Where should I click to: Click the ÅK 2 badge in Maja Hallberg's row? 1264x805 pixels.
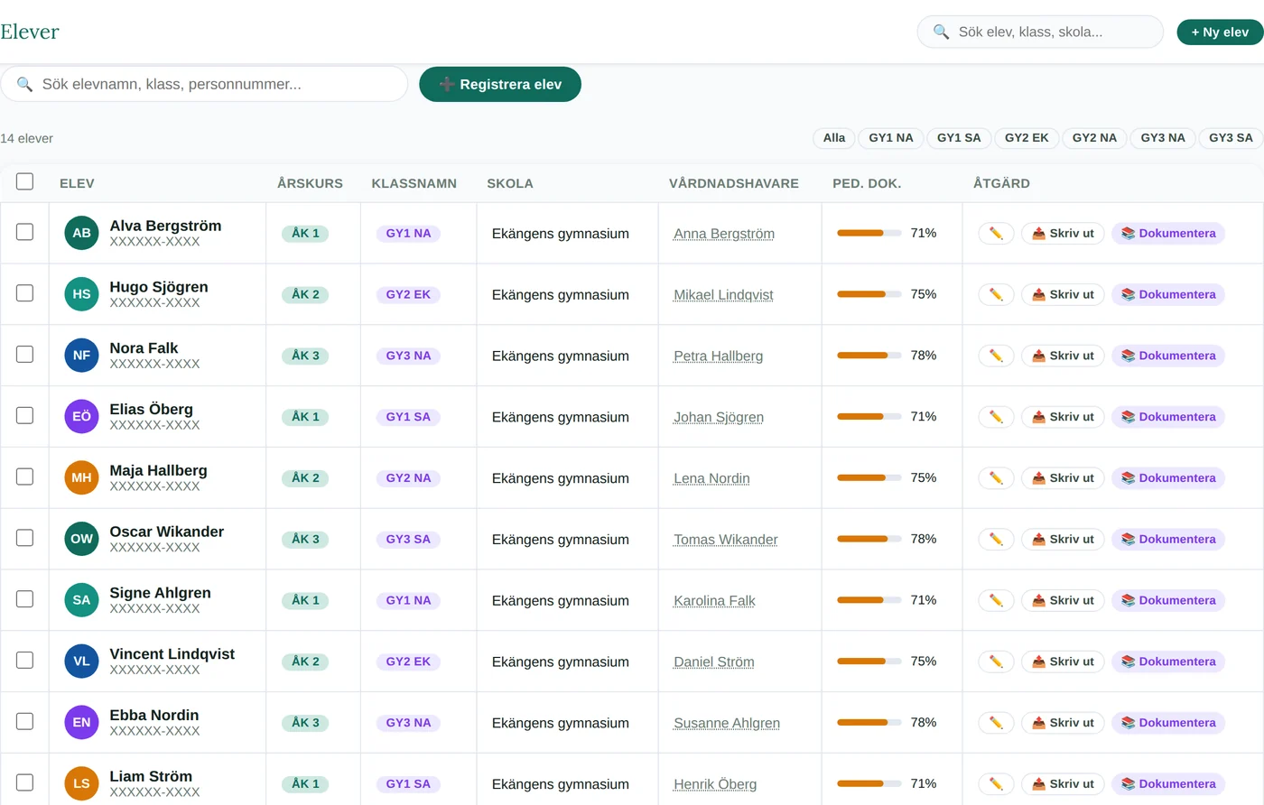click(305, 478)
